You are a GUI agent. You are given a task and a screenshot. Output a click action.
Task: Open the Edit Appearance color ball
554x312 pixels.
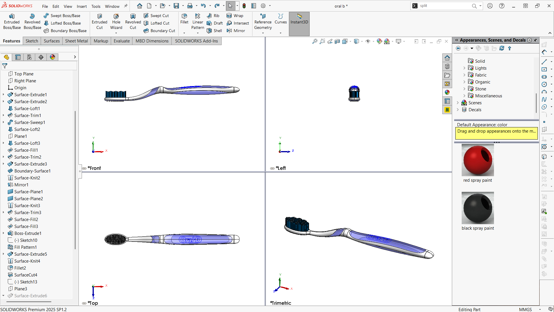(x=379, y=41)
